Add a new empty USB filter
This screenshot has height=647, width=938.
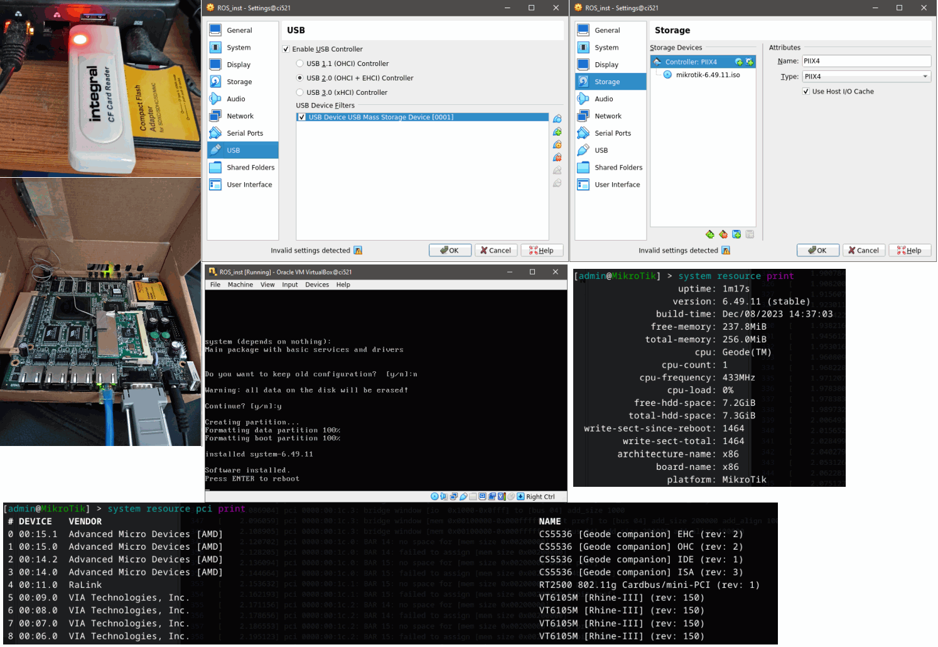(x=558, y=118)
